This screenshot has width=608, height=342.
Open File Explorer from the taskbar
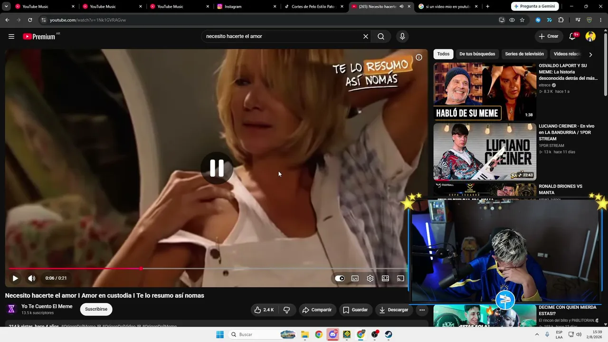305,334
